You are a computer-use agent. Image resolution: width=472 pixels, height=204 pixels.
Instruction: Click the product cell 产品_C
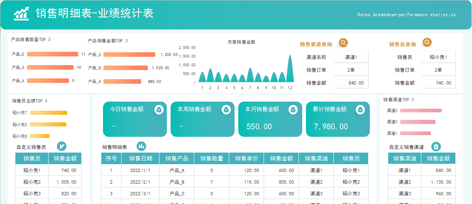(177, 194)
